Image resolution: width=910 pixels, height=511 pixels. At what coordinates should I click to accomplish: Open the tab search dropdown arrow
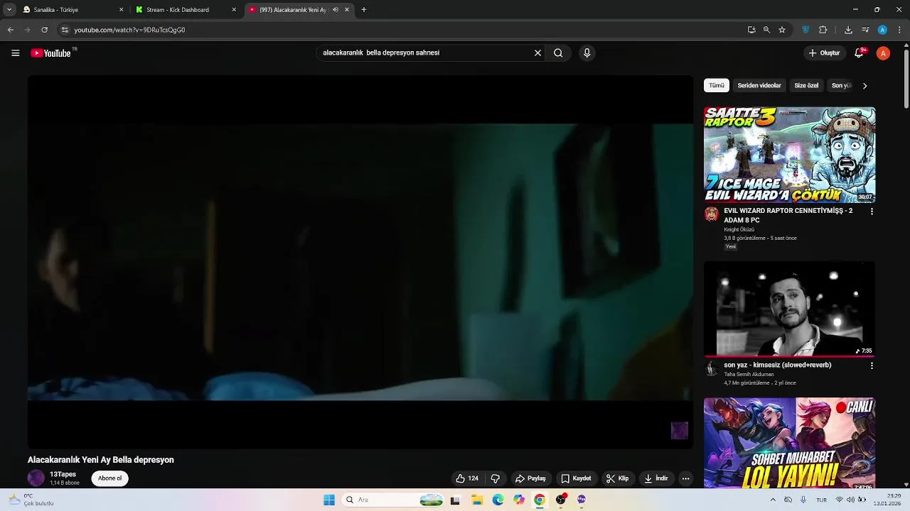click(9, 10)
